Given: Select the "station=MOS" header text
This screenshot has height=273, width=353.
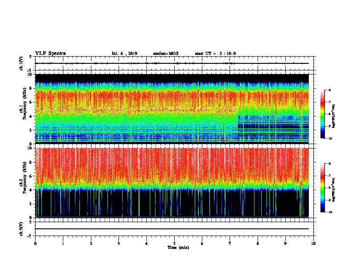Looking at the screenshot, I should coord(166,54).
